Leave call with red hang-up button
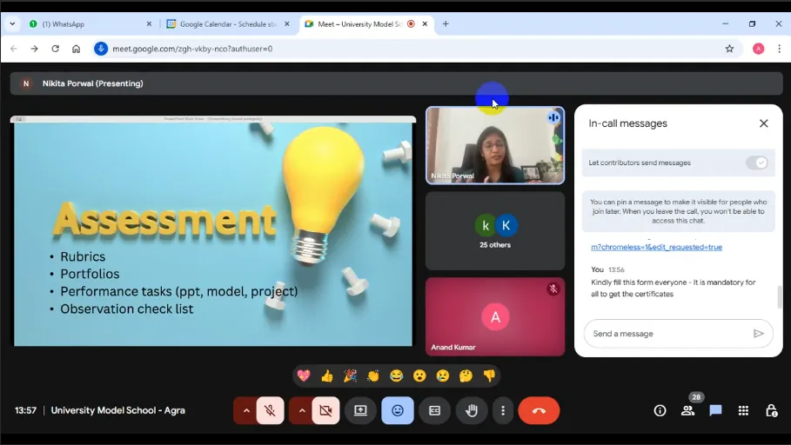 coord(539,411)
